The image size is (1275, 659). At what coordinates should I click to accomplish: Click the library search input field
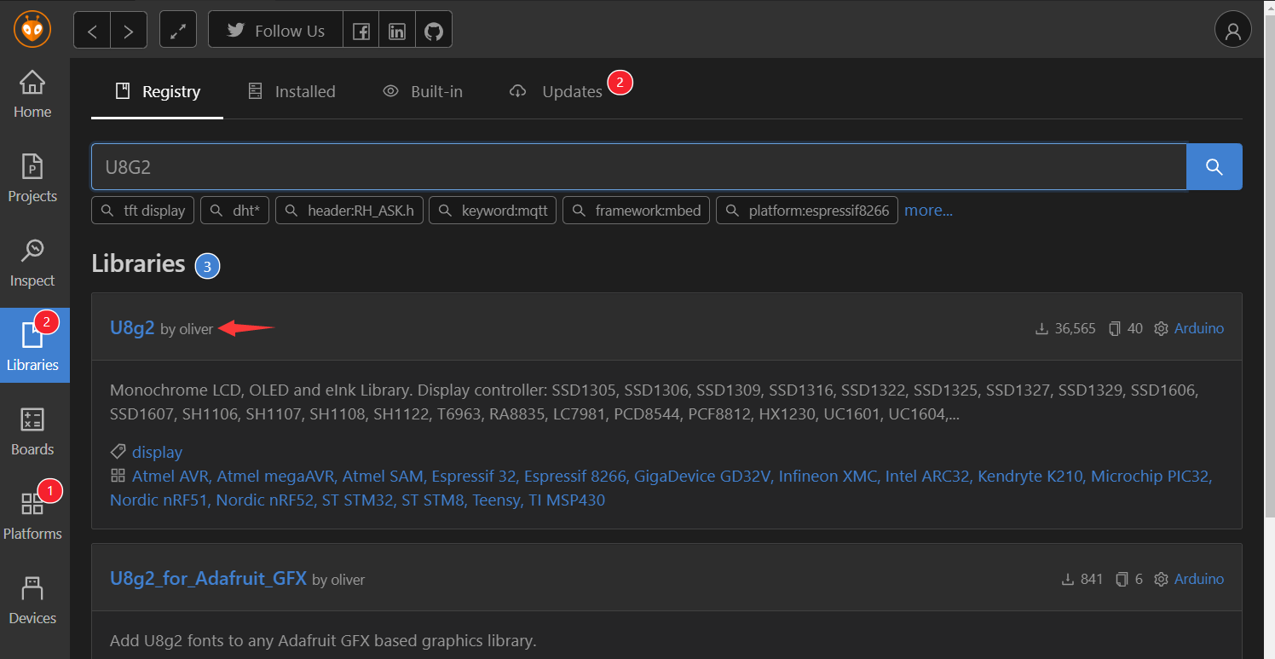pos(638,167)
